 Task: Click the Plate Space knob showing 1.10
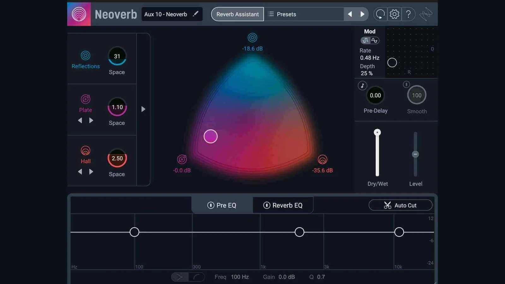(117, 107)
